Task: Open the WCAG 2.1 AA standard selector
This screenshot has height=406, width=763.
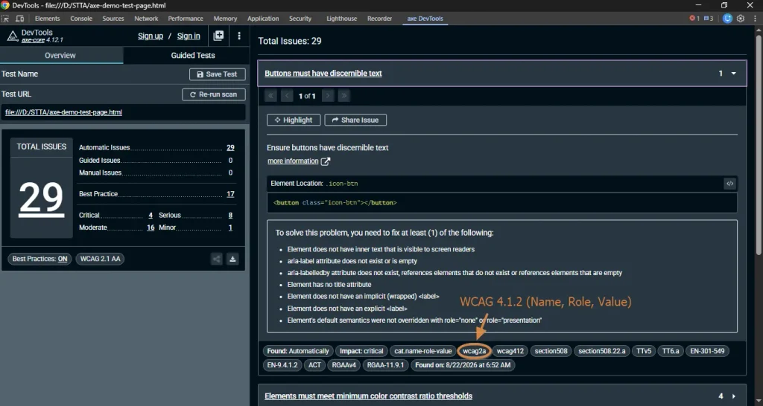Action: click(x=101, y=259)
